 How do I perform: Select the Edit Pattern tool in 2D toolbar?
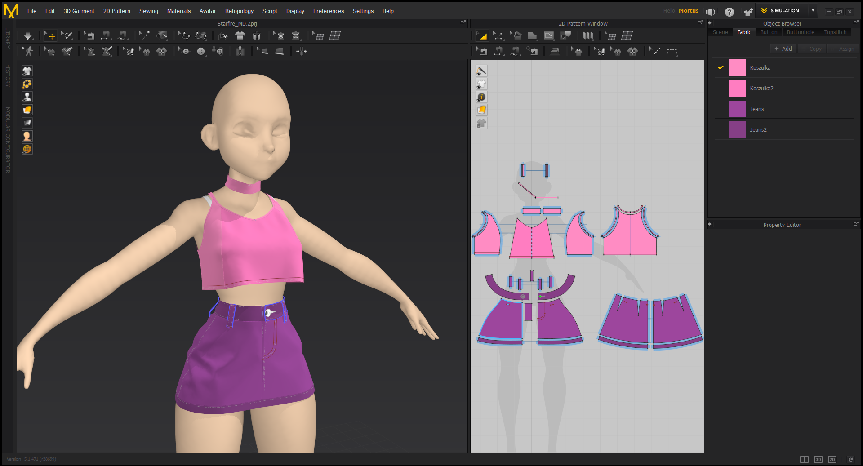pos(498,36)
